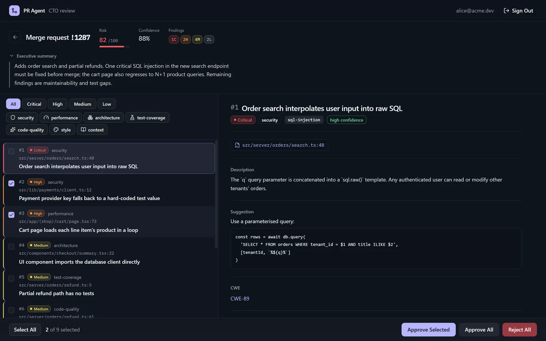Click the 2L low findings badge
The width and height of the screenshot is (546, 341).
click(x=209, y=40)
